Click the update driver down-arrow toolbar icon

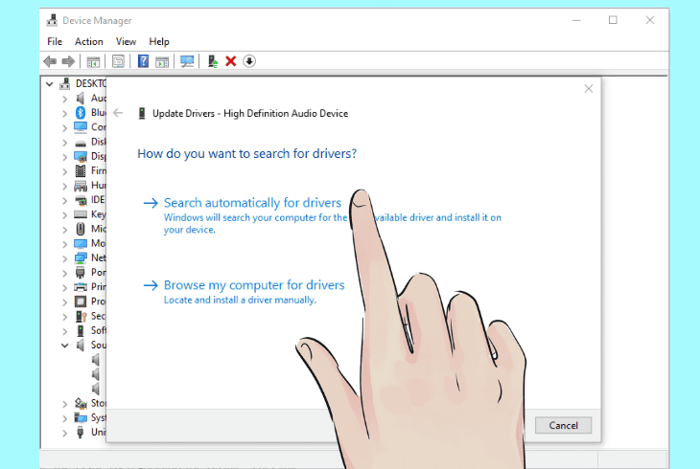249,61
